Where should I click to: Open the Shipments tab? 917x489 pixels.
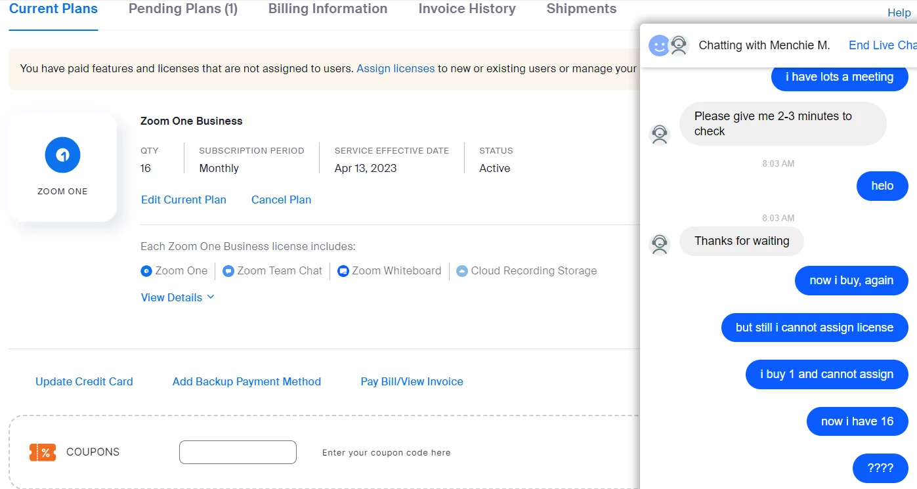[x=582, y=9]
